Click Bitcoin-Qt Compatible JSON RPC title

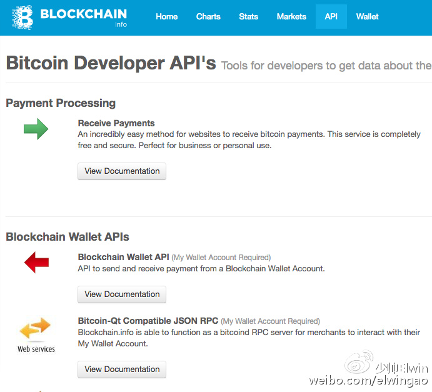(x=148, y=321)
